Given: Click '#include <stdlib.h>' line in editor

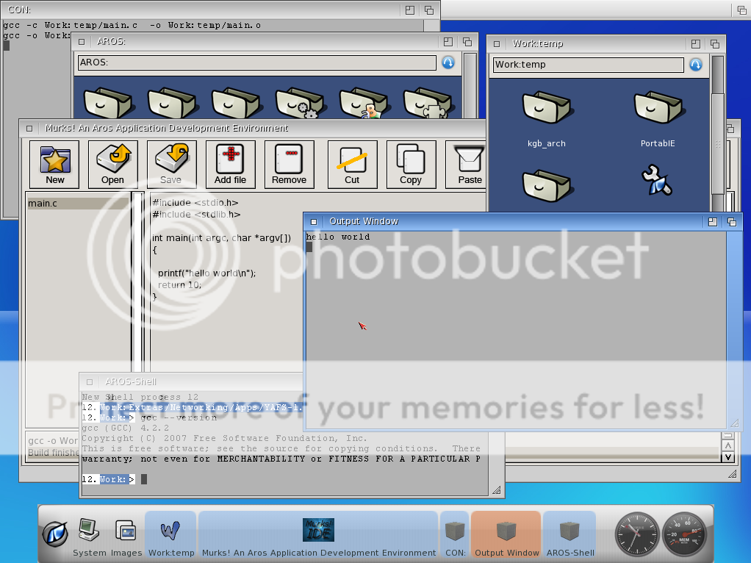Looking at the screenshot, I should (196, 215).
